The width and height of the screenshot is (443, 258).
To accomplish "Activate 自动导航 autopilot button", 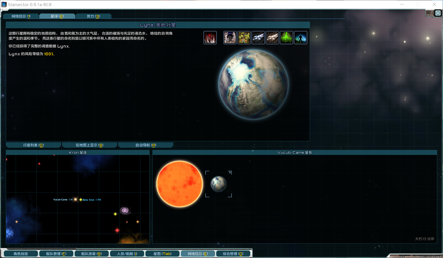I will [x=146, y=145].
